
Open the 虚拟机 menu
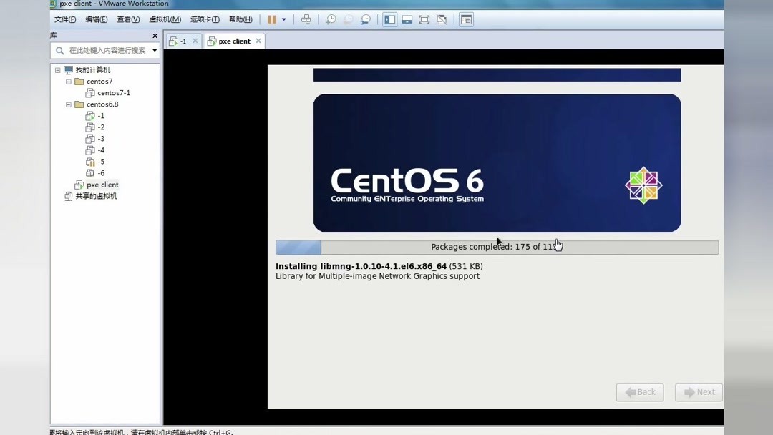[165, 19]
